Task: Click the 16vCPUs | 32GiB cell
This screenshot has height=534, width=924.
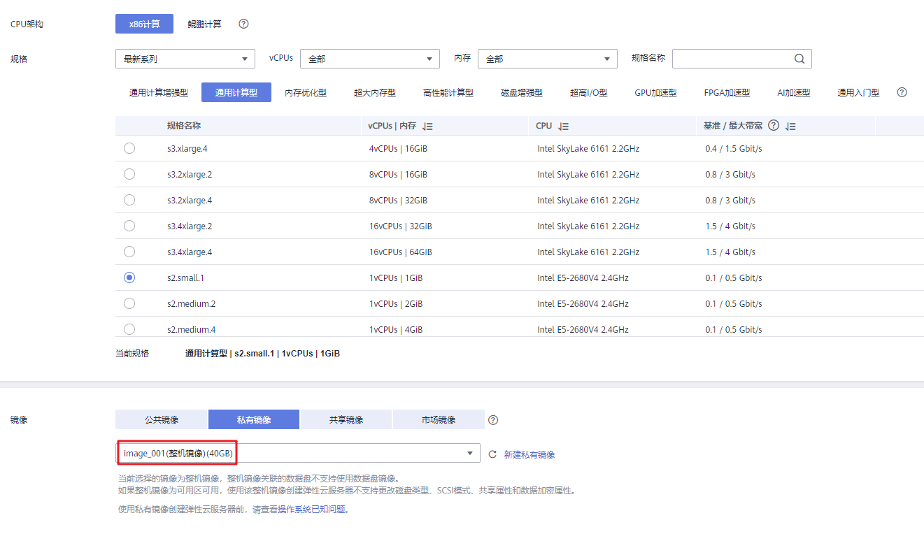Action: [401, 226]
